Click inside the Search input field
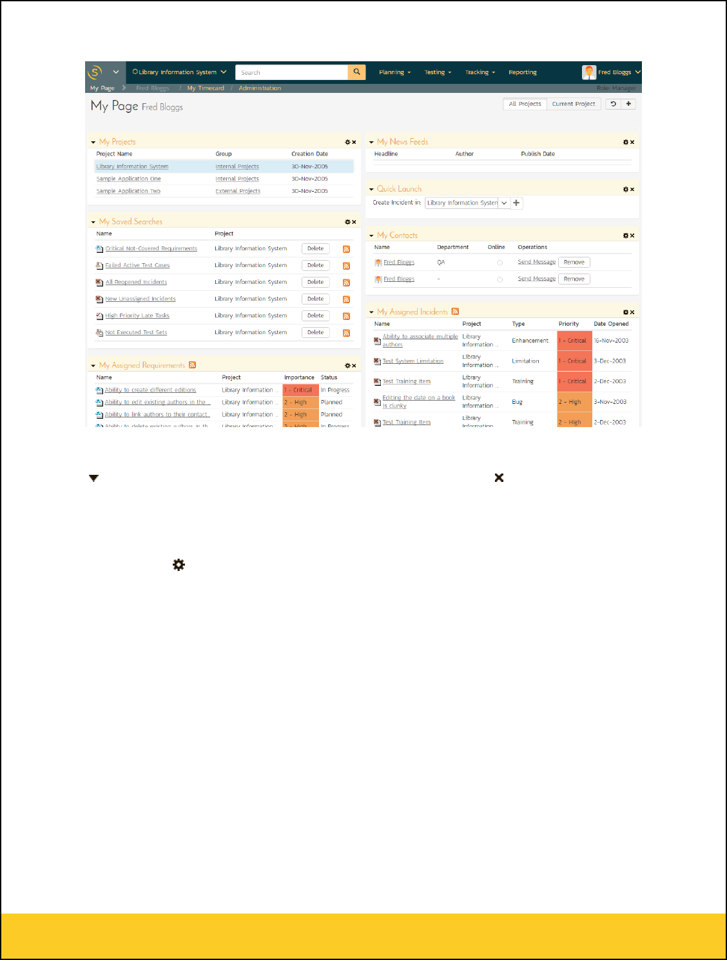727x960 pixels. (x=291, y=72)
